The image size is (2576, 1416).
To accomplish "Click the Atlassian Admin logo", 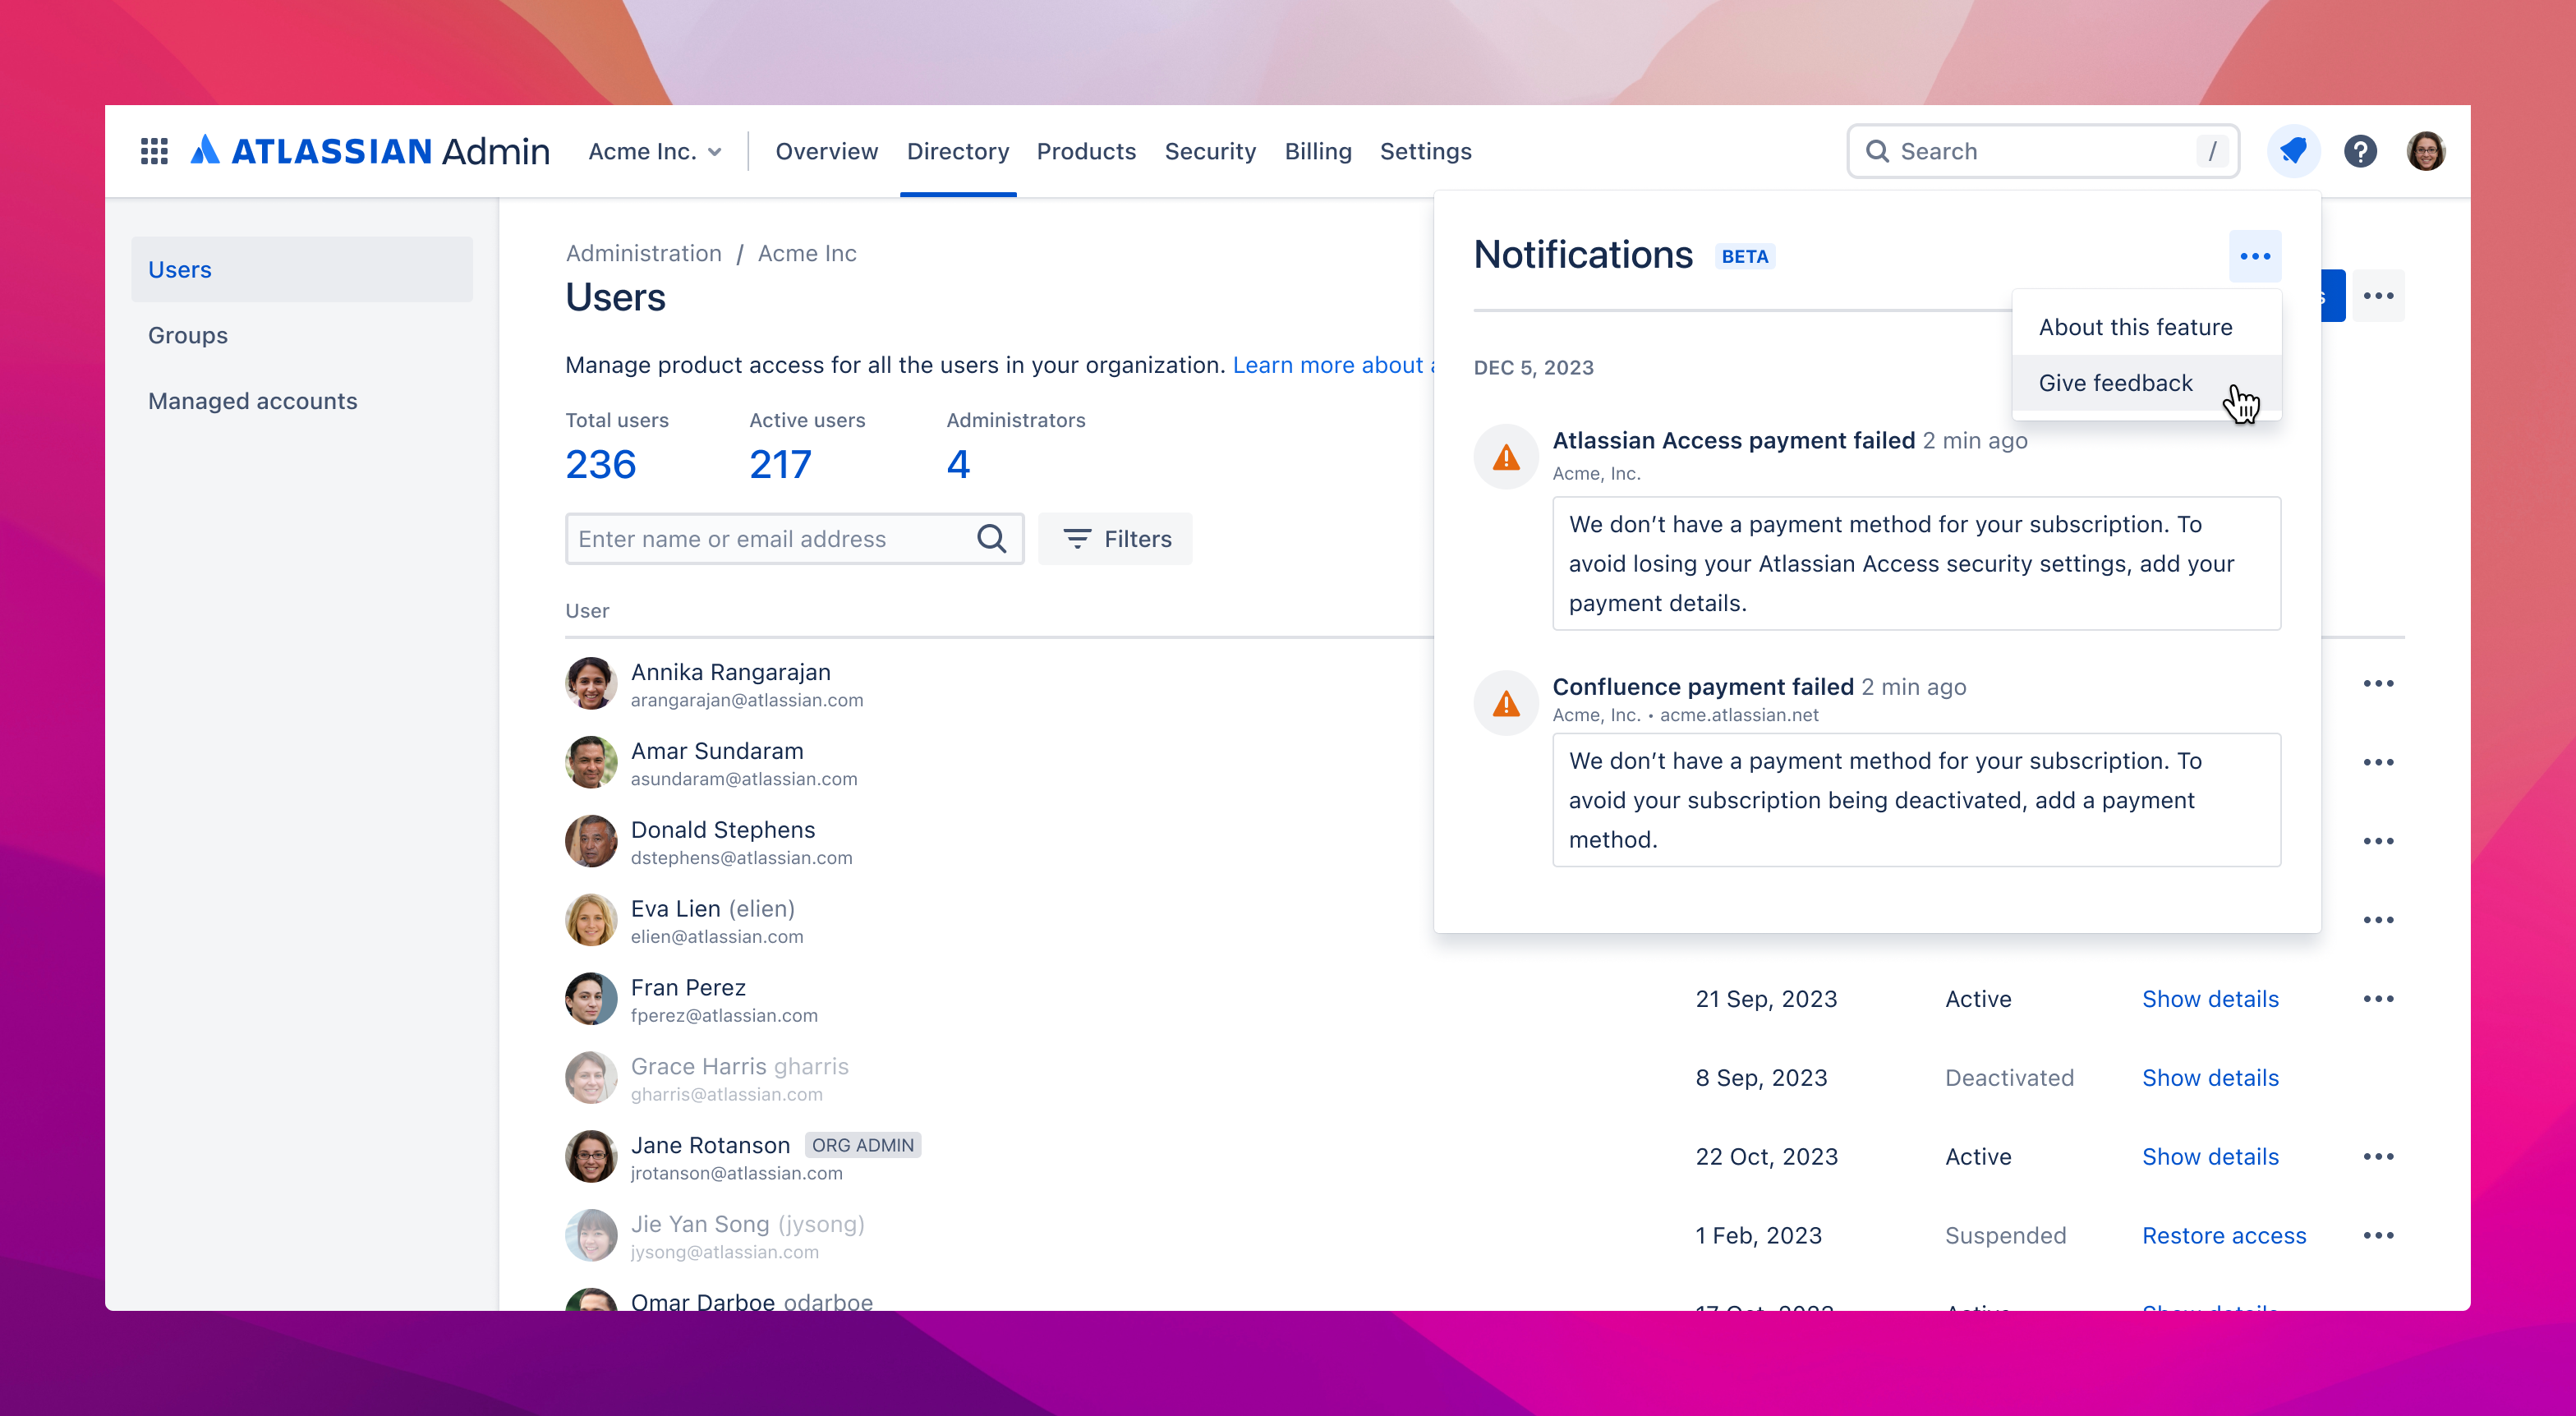I will pyautogui.click(x=370, y=151).
